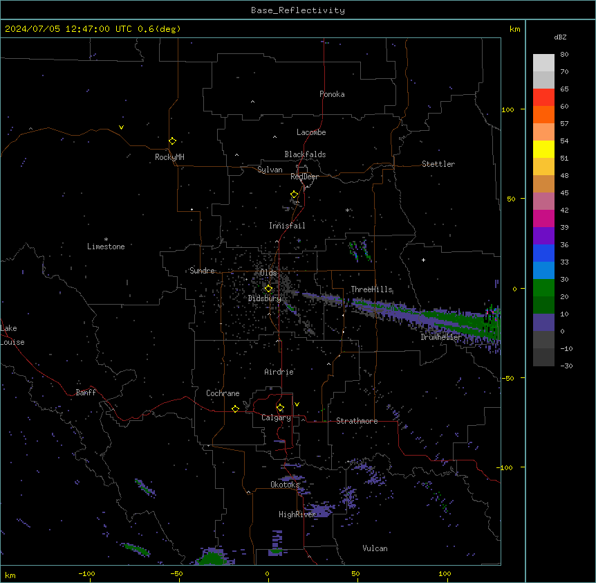
Task: Click the Didsbury town label
Action: tap(265, 298)
